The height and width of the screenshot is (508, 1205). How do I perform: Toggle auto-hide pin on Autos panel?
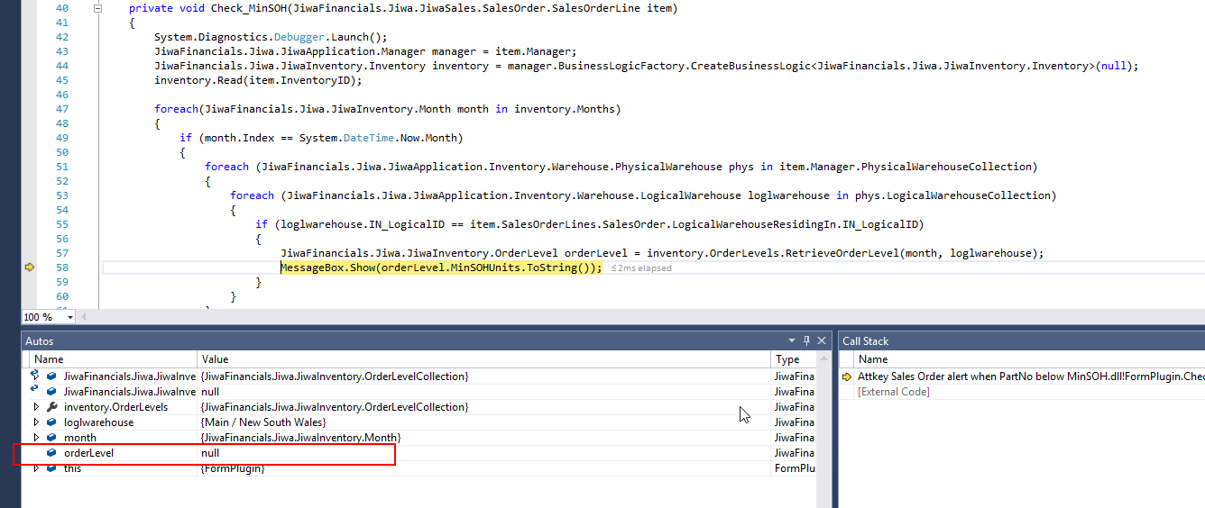pyautogui.click(x=806, y=341)
